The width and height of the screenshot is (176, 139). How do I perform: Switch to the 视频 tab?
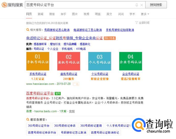click(x=86, y=14)
